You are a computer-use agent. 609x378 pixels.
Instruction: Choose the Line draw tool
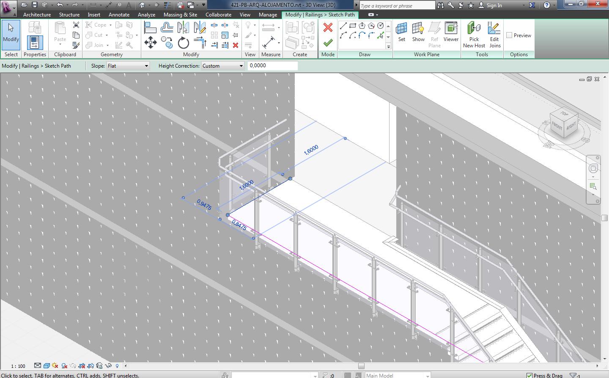(343, 25)
